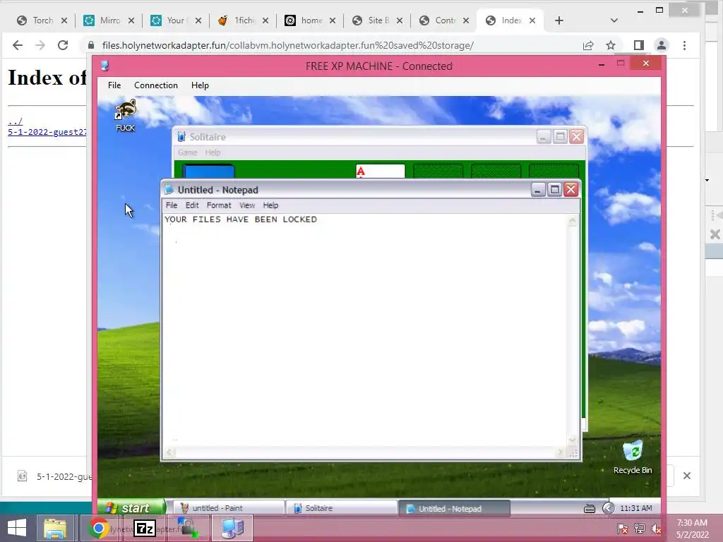
Task: Reload the current page
Action: coord(63,45)
